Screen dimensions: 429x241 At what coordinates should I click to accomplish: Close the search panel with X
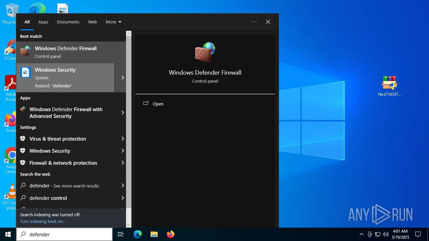268,22
